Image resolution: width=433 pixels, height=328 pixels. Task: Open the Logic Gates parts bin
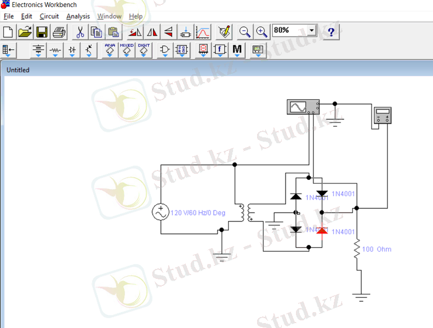click(x=164, y=50)
